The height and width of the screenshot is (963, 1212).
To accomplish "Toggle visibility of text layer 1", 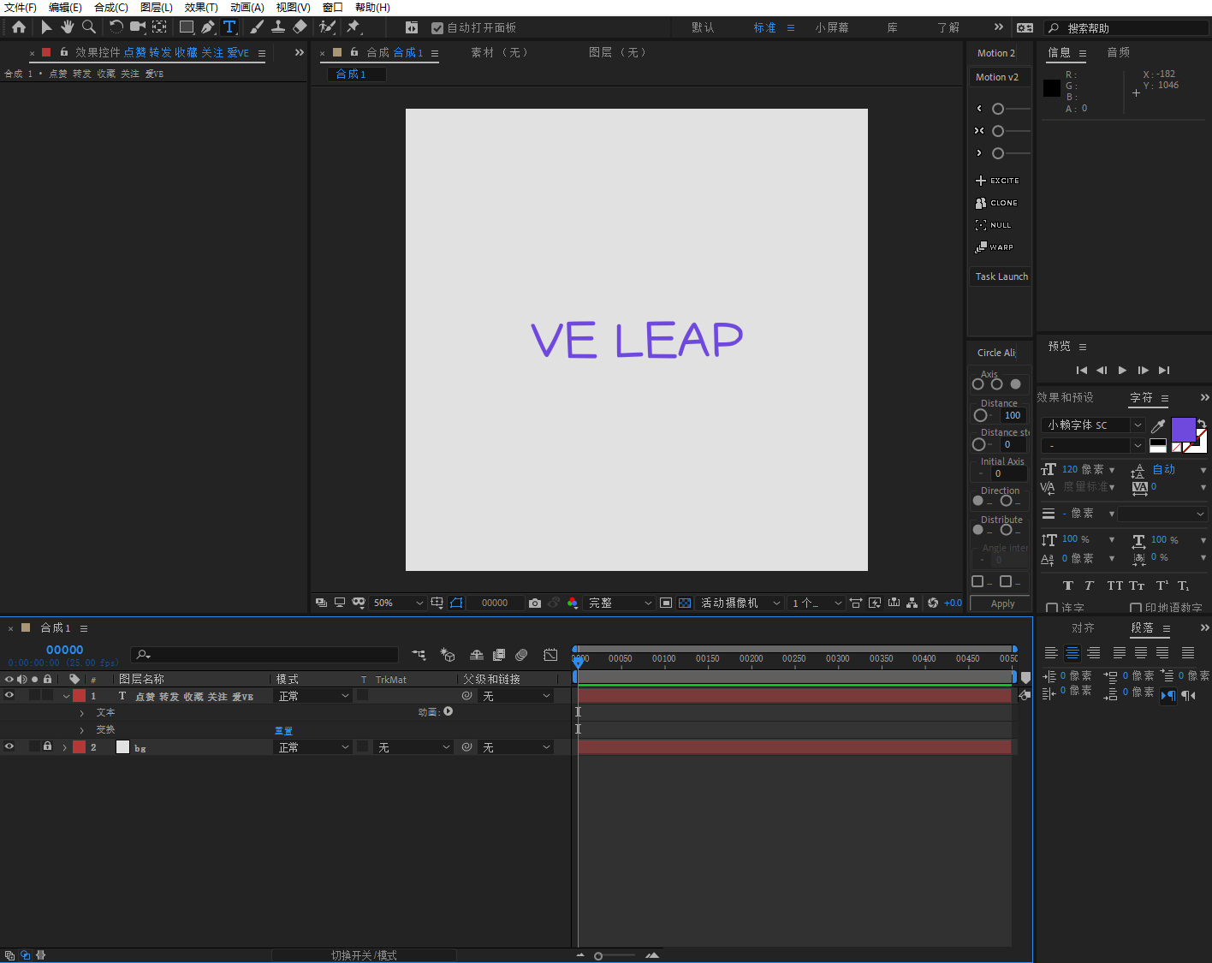I will [x=9, y=696].
